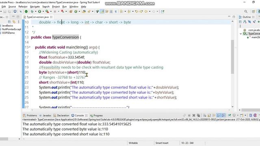
Task: Toggle Sort alphabetically in Outline
Action: pyautogui.click(x=245, y=21)
